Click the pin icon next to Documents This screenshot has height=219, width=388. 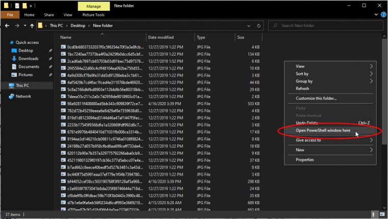click(50, 67)
